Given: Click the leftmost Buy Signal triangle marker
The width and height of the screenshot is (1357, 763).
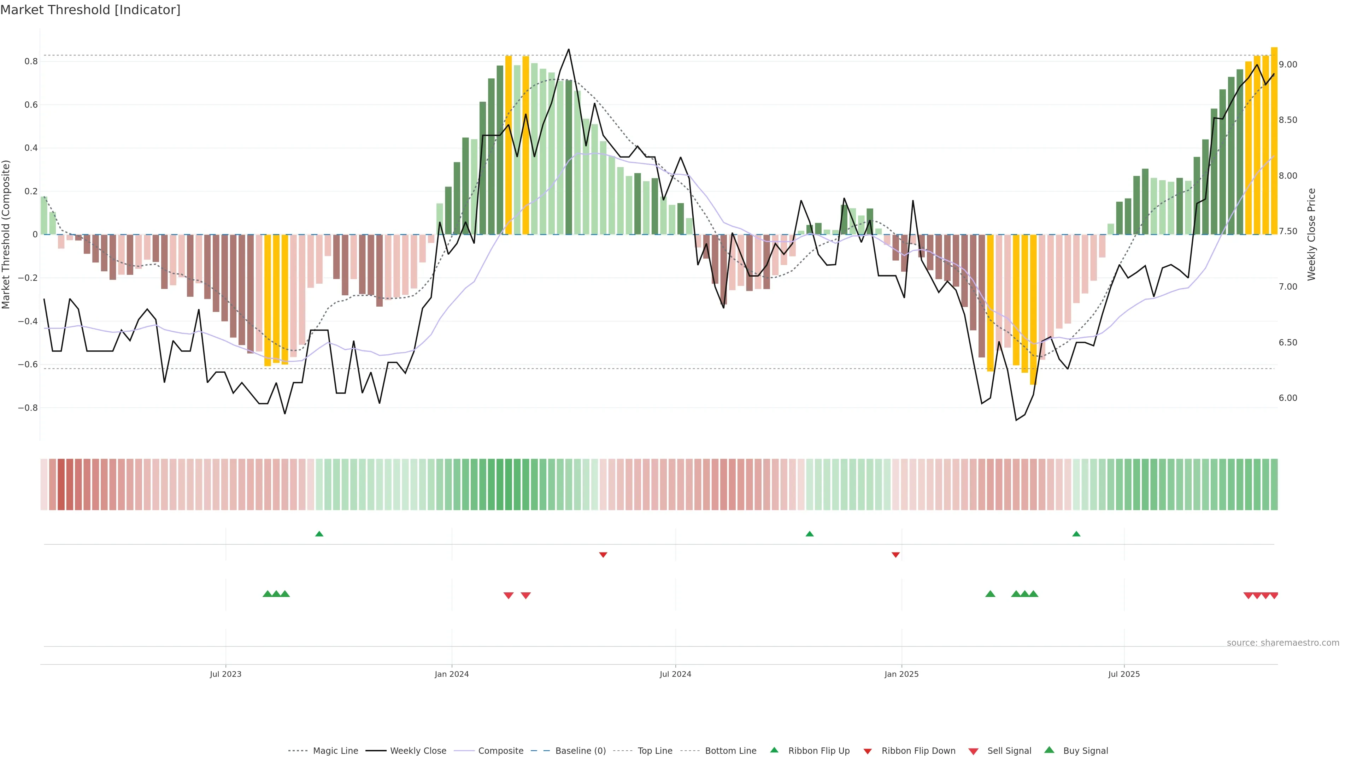Looking at the screenshot, I should coord(267,594).
